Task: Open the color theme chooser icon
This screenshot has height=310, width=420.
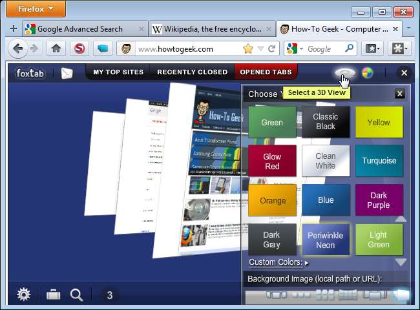Action: pyautogui.click(x=368, y=73)
